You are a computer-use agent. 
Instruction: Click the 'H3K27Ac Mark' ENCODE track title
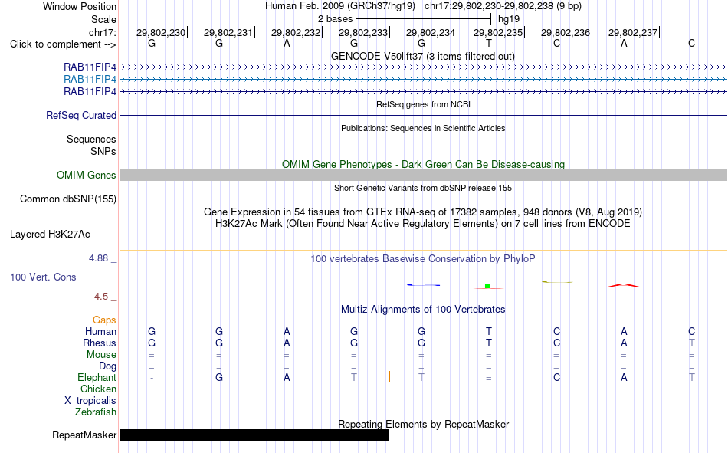click(423, 224)
